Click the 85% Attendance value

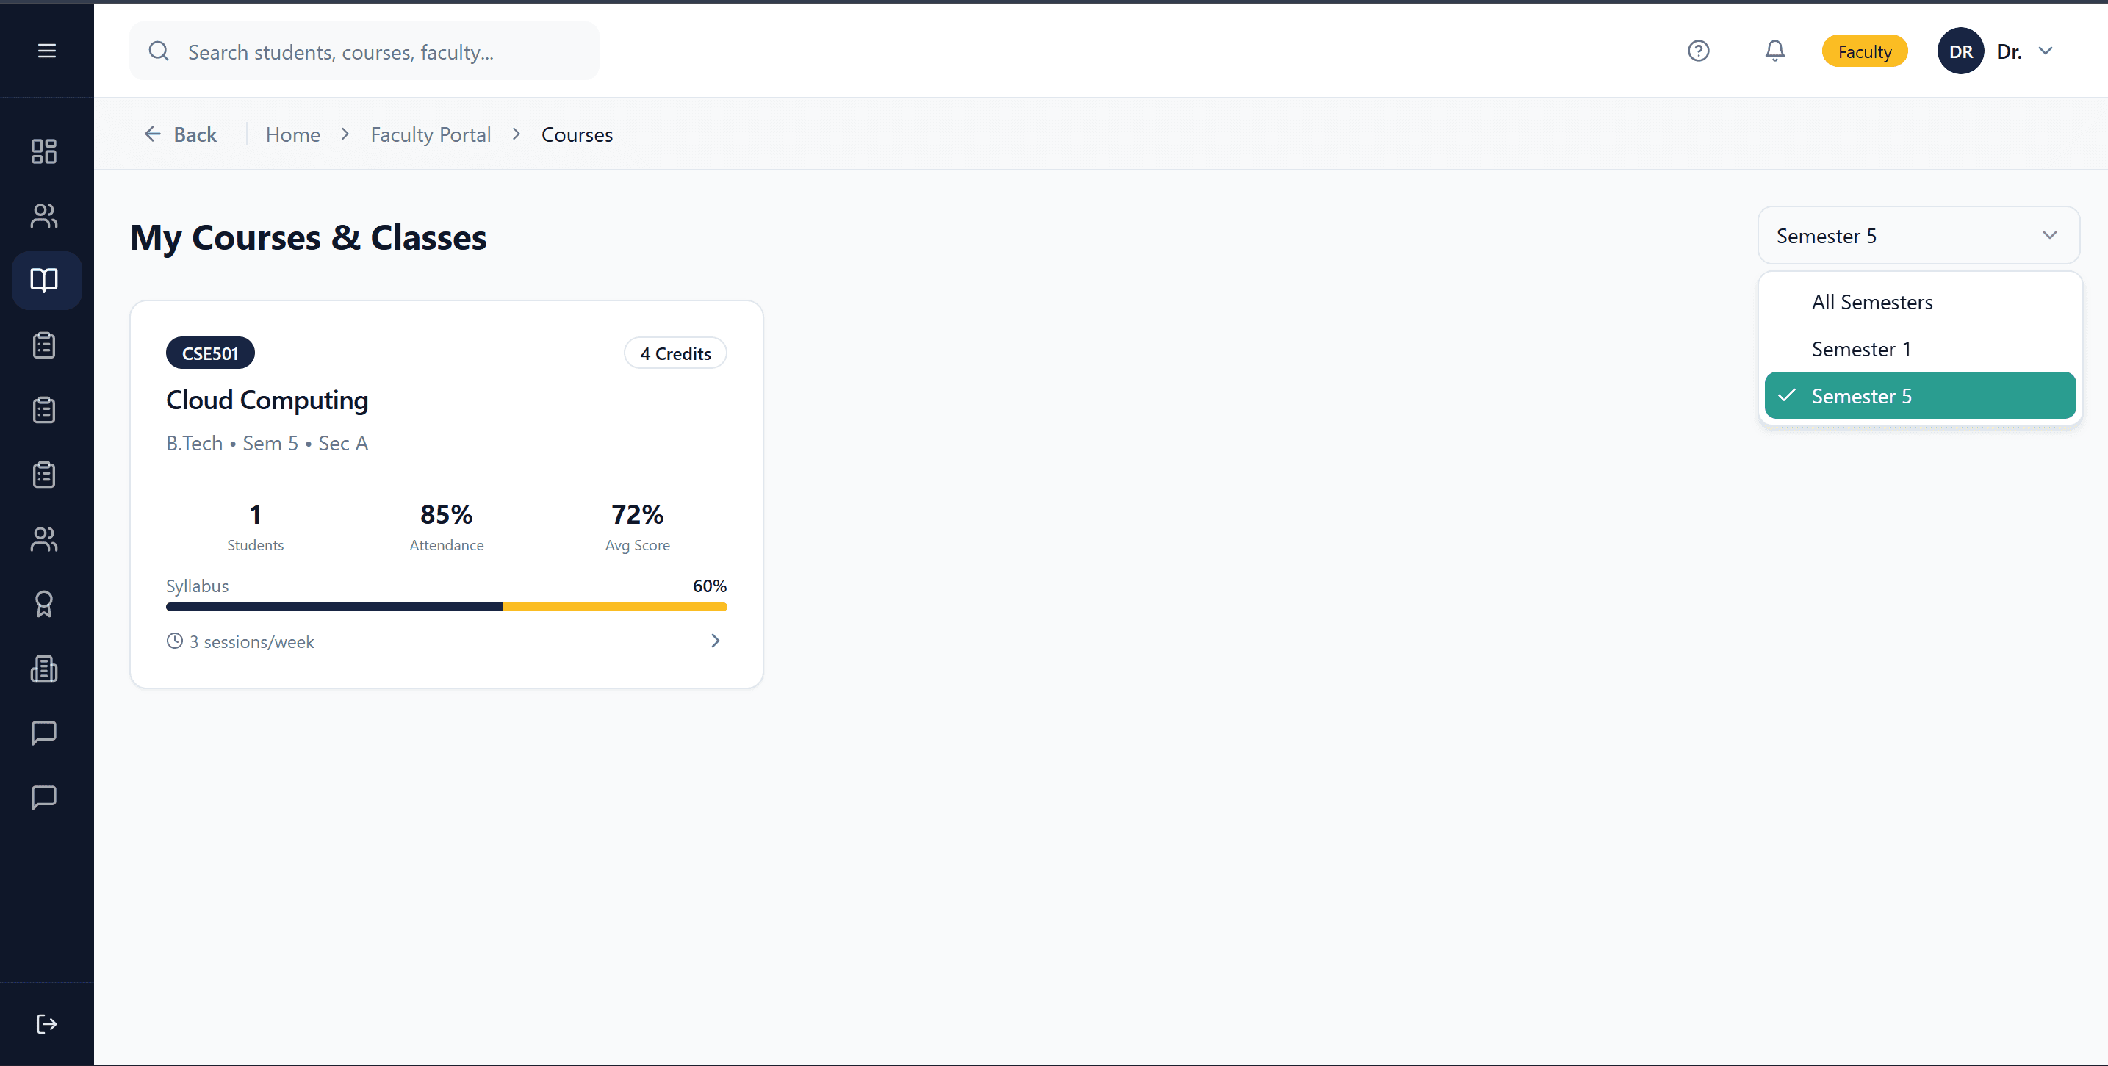[446, 514]
